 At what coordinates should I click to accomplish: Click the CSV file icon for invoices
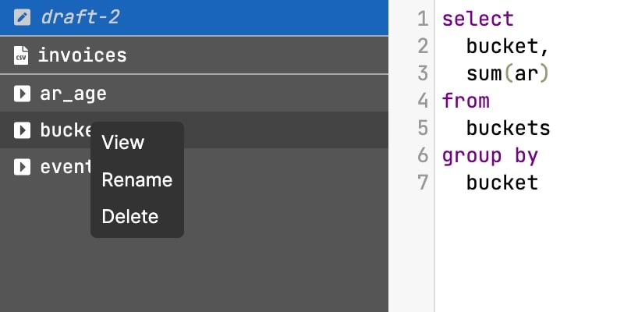pos(21,55)
